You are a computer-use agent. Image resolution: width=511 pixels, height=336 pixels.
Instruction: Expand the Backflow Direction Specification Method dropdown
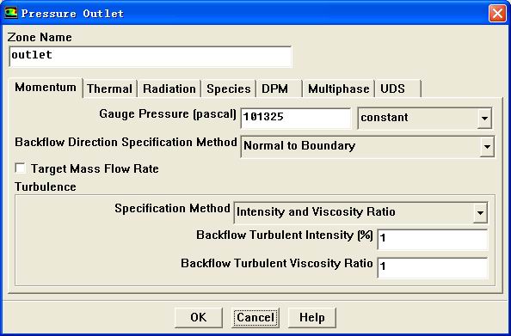pyautogui.click(x=367, y=146)
